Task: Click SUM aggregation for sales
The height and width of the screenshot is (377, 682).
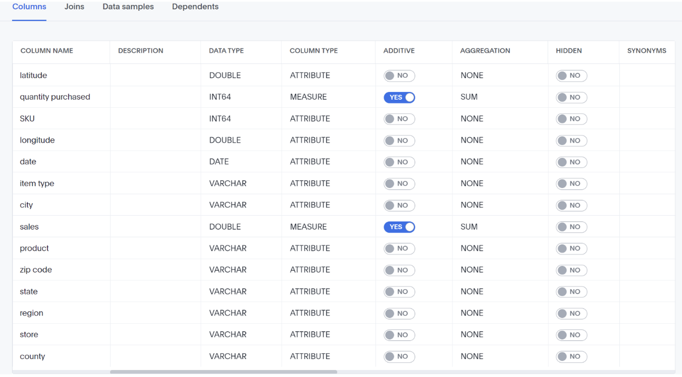Action: [469, 227]
